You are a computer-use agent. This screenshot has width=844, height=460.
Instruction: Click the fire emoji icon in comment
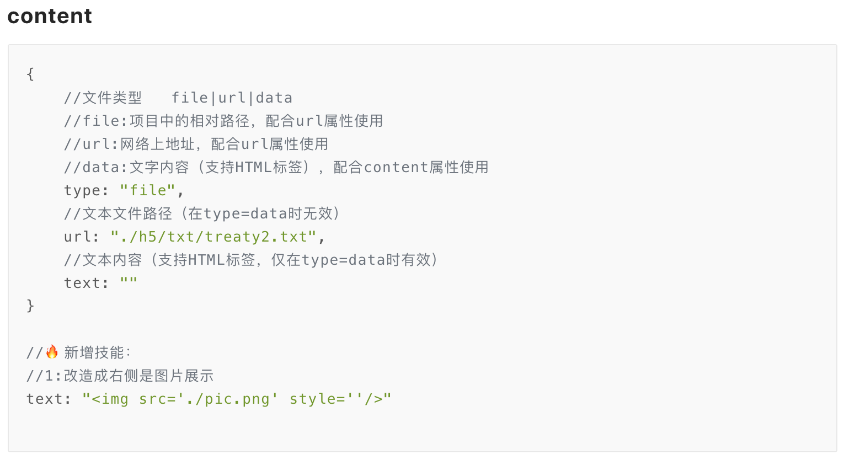click(x=52, y=352)
